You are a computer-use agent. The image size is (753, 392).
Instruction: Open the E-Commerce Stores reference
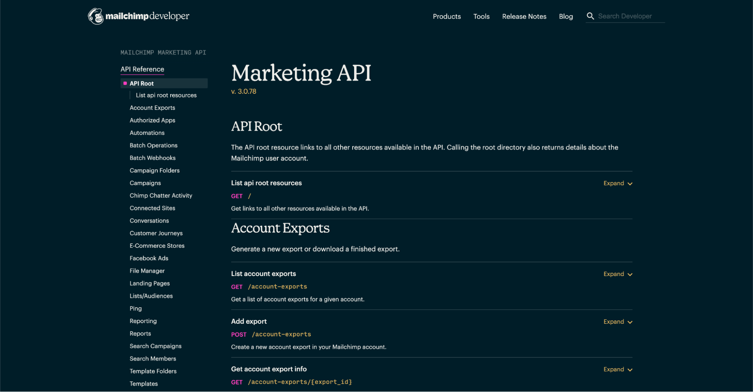(x=157, y=246)
